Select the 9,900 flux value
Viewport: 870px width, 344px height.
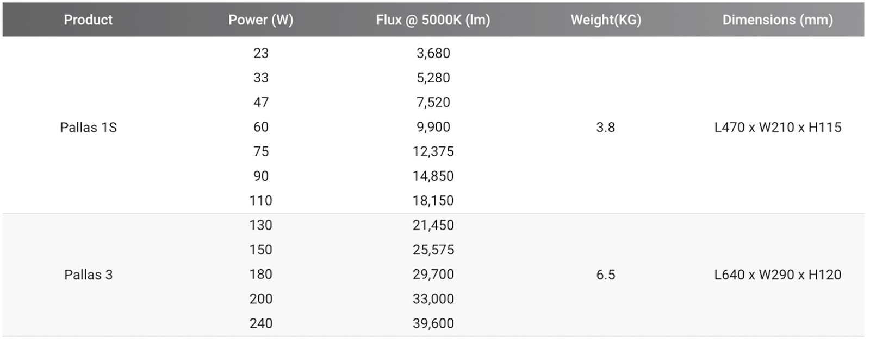pos(433,127)
